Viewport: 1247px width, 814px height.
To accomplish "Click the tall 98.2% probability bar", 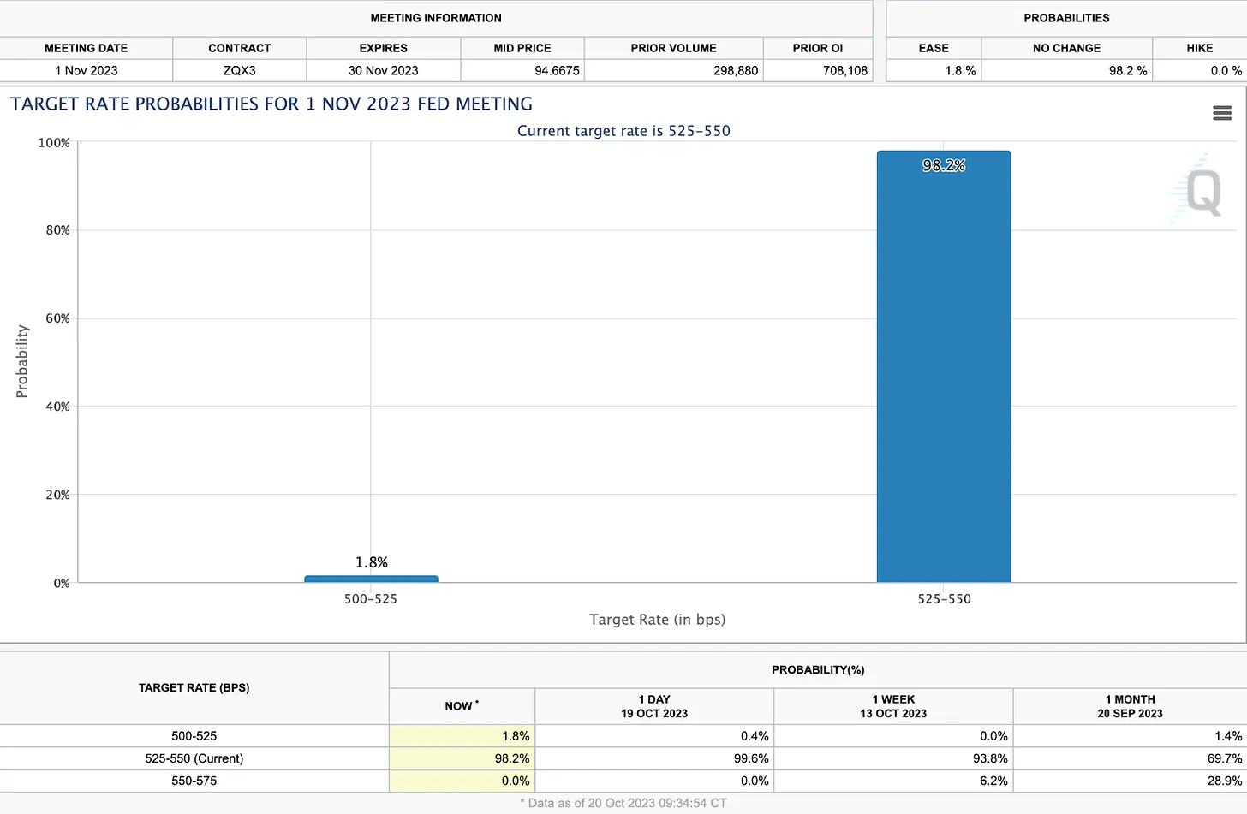I will (943, 368).
